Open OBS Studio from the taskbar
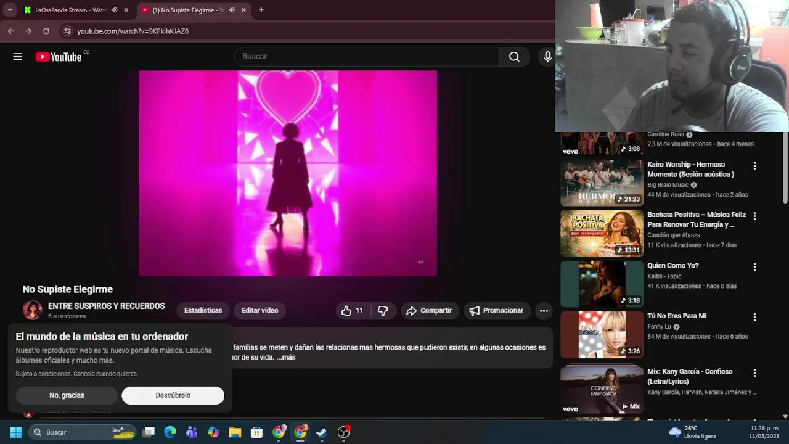 tap(344, 432)
